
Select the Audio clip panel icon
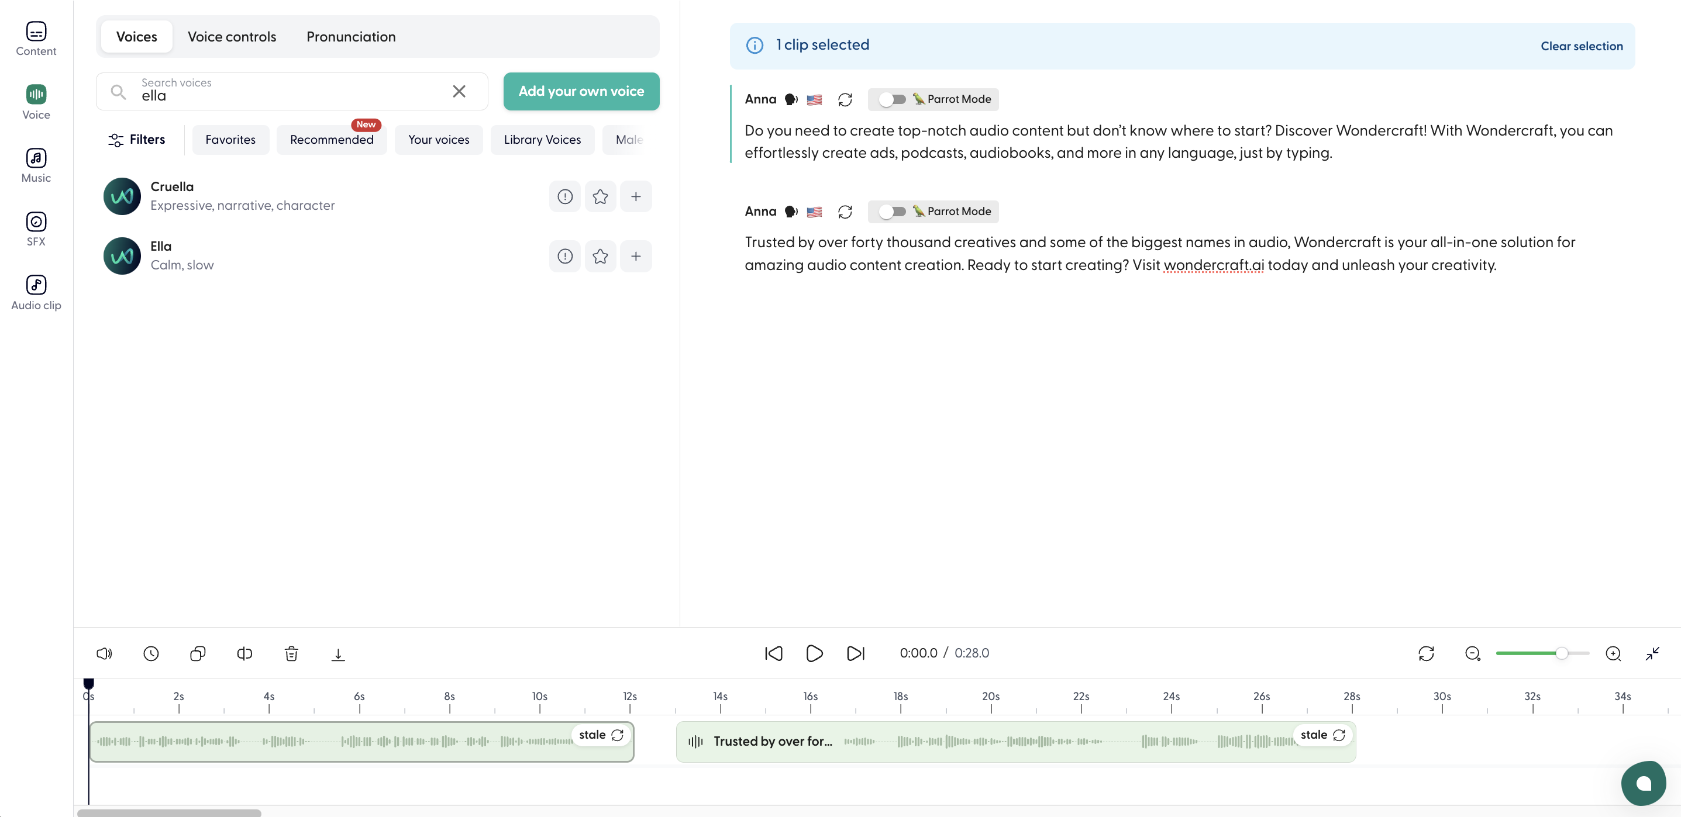pos(35,284)
